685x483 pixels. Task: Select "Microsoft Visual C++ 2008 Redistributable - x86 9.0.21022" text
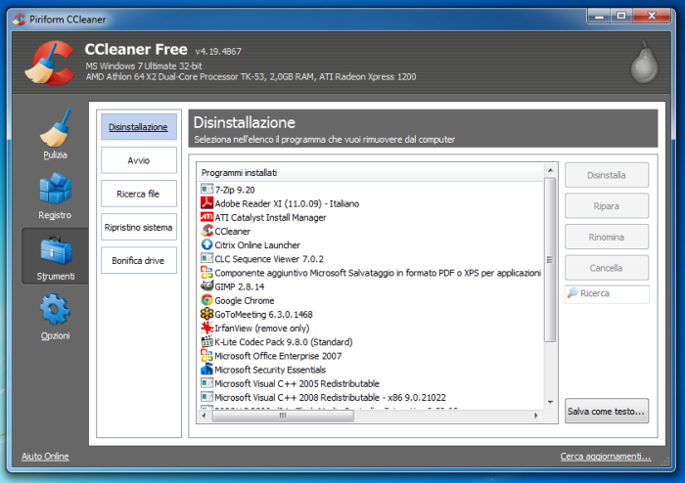coord(331,398)
